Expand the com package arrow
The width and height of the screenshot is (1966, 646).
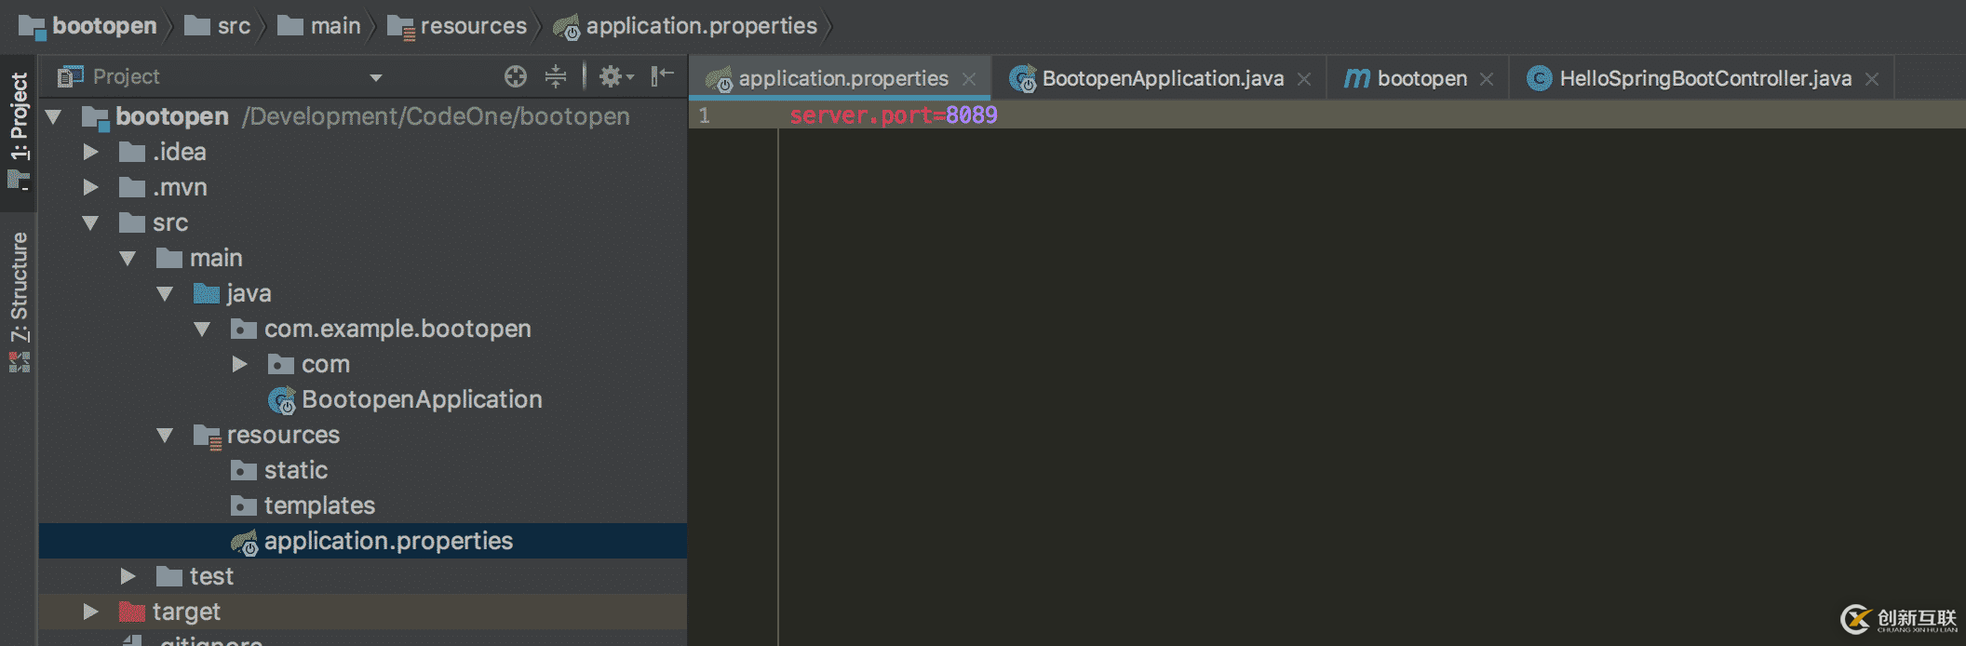coord(239,364)
